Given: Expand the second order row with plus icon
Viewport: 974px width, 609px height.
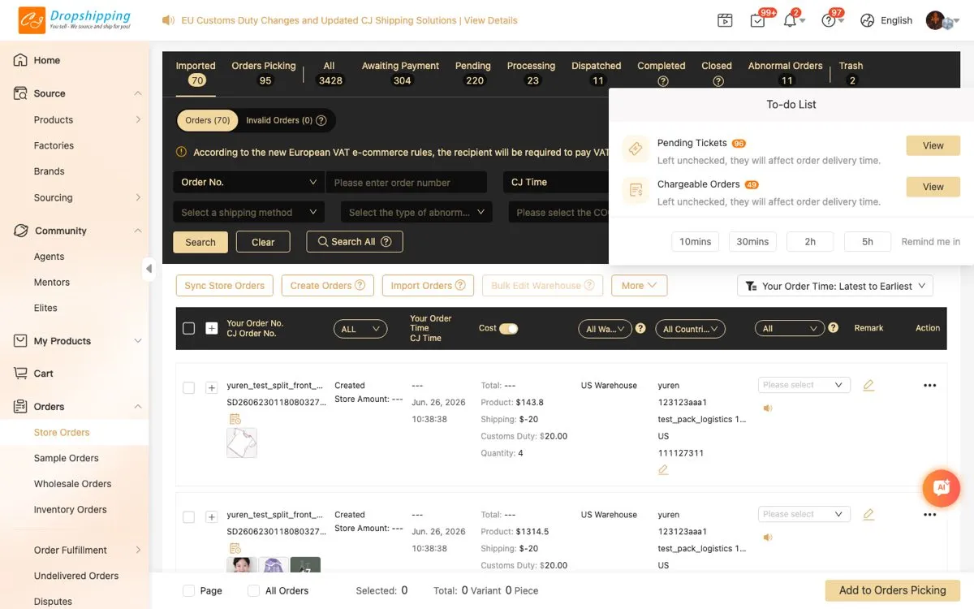Looking at the screenshot, I should tap(212, 517).
